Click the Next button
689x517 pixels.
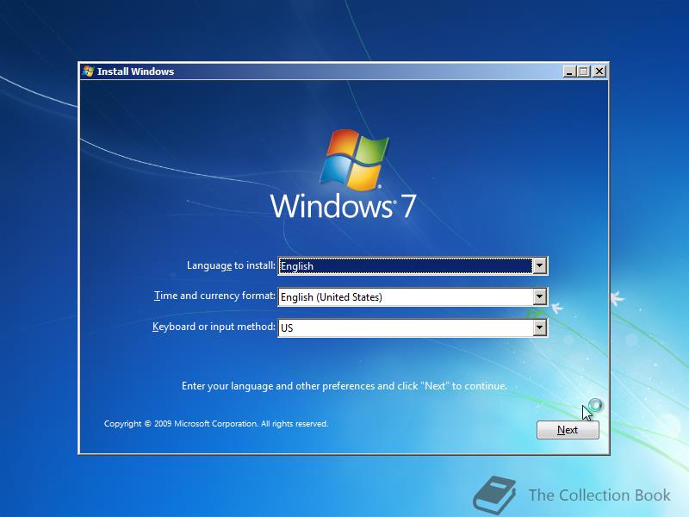pyautogui.click(x=568, y=430)
